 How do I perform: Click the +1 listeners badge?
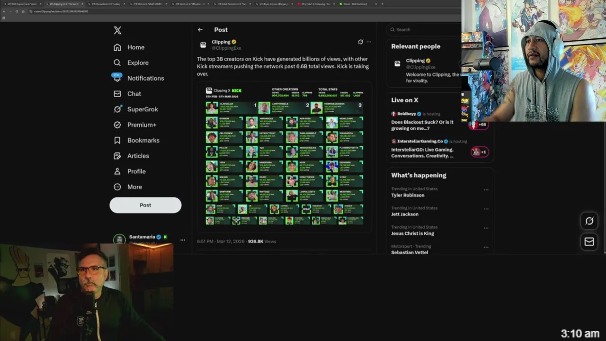[479, 152]
